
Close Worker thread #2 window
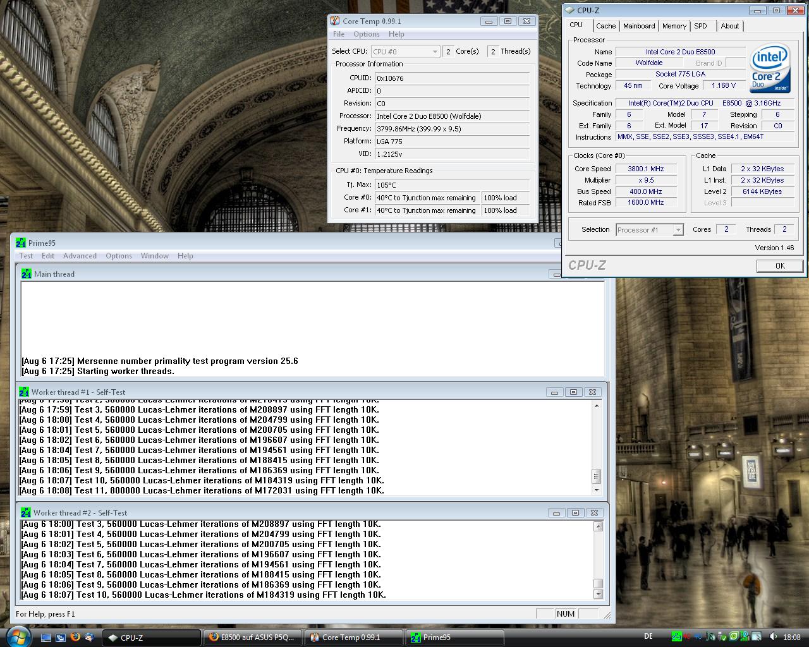point(594,513)
